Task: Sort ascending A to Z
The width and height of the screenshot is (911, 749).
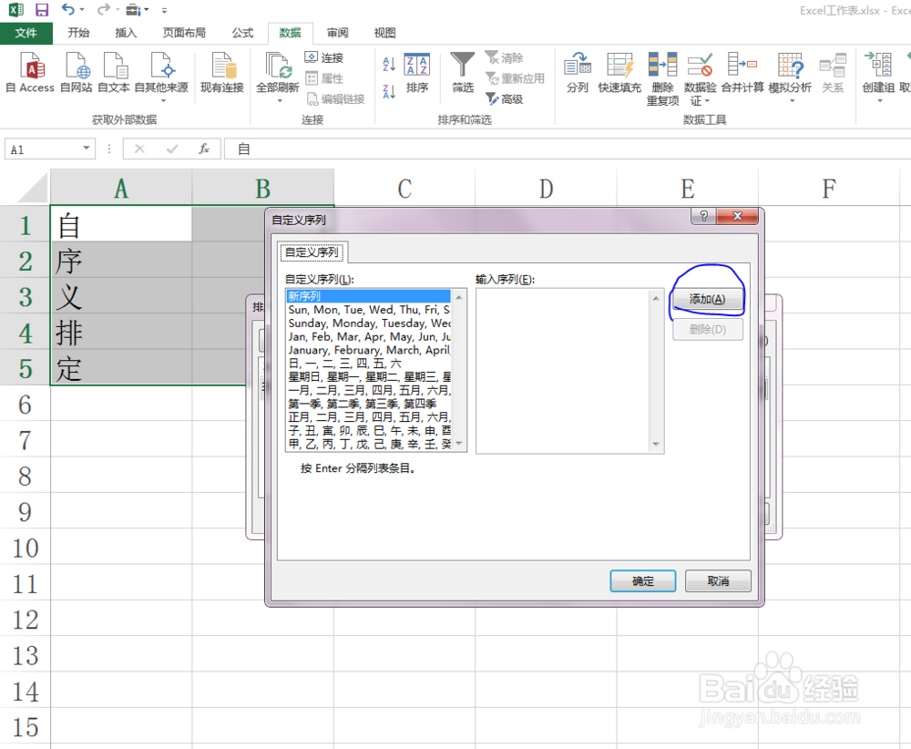Action: (389, 64)
